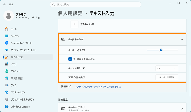This screenshot has width=191, height=112.
Task: Click the 個人用設定 paintbrush icon
Action: pos(7,57)
